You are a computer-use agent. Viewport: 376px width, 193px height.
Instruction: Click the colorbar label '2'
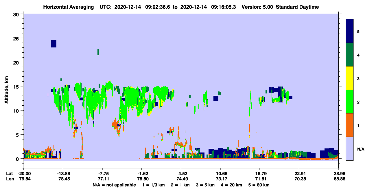[x=358, y=102]
